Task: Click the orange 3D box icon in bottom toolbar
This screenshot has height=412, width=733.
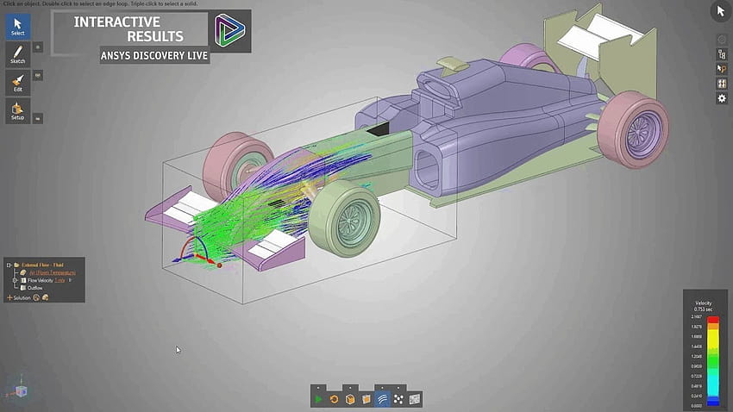Action: (350, 399)
